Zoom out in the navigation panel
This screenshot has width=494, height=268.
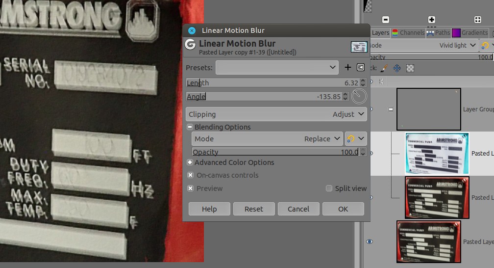coord(386,20)
